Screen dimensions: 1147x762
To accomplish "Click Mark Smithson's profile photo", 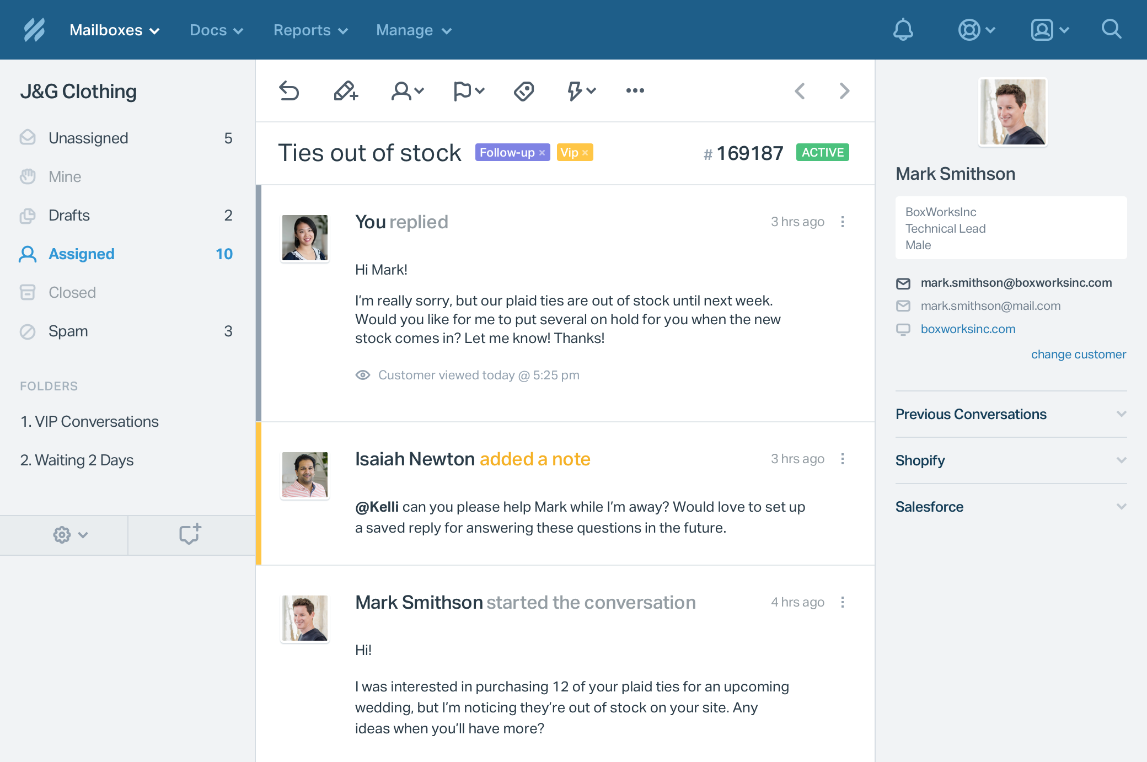I will pyautogui.click(x=1012, y=112).
